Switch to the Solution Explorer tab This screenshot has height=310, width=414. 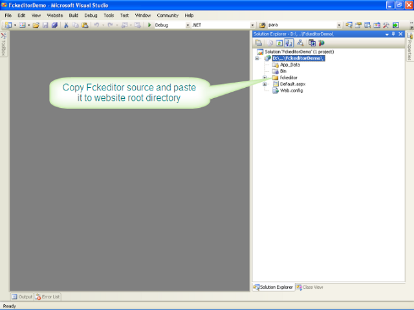273,287
